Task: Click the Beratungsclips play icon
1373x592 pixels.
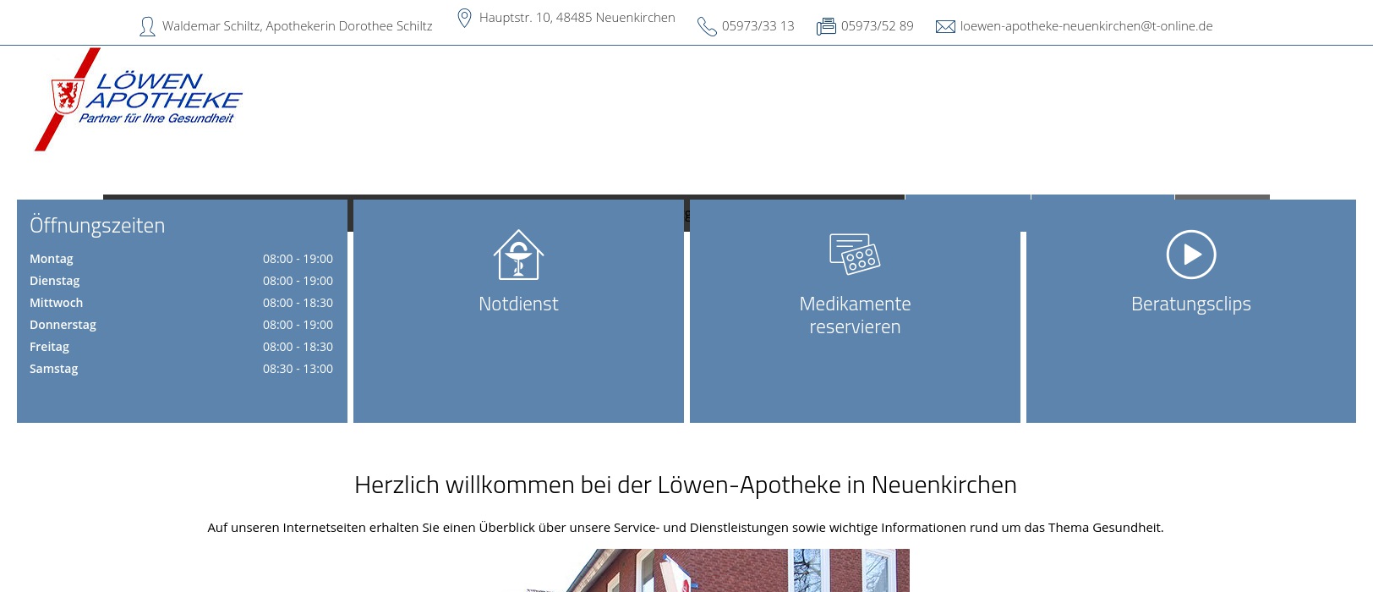Action: pos(1191,255)
